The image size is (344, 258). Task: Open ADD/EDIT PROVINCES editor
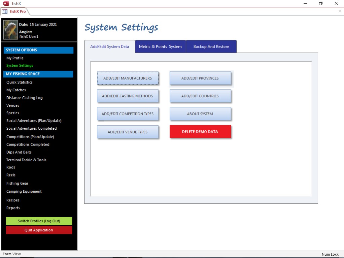point(200,78)
